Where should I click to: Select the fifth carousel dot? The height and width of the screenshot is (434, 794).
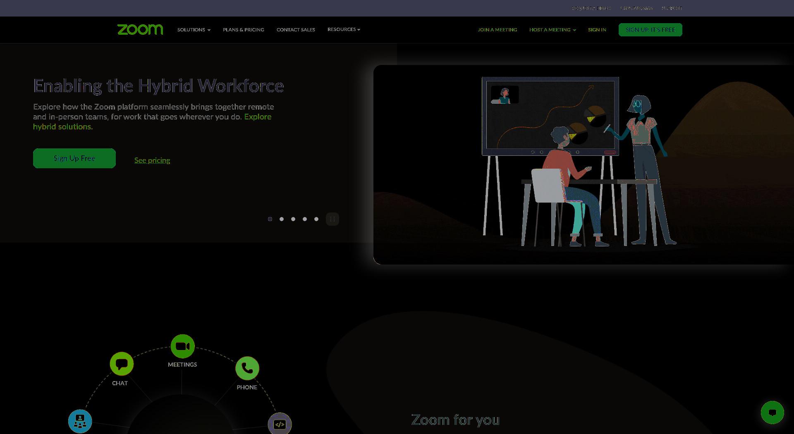tap(316, 219)
